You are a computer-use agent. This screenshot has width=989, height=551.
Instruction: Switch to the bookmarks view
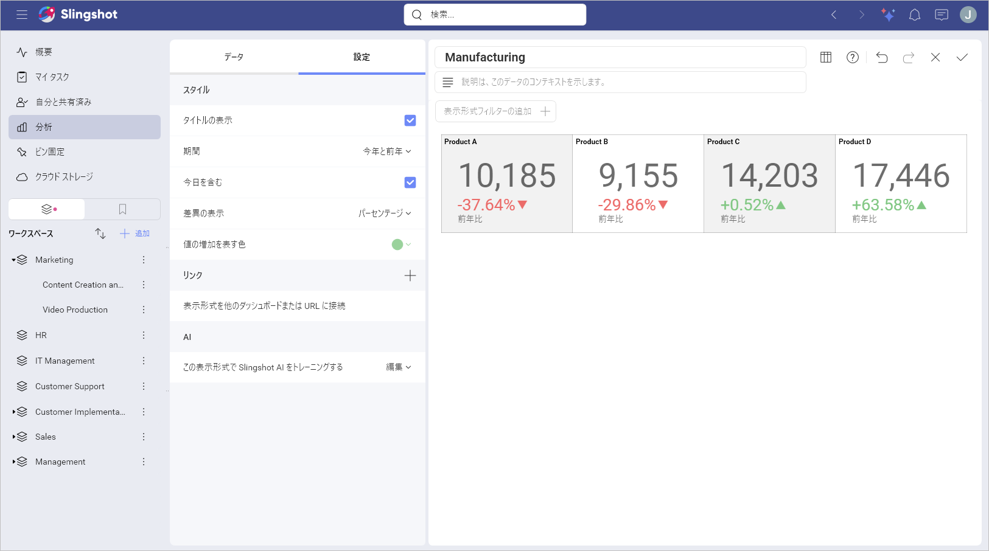(x=122, y=209)
